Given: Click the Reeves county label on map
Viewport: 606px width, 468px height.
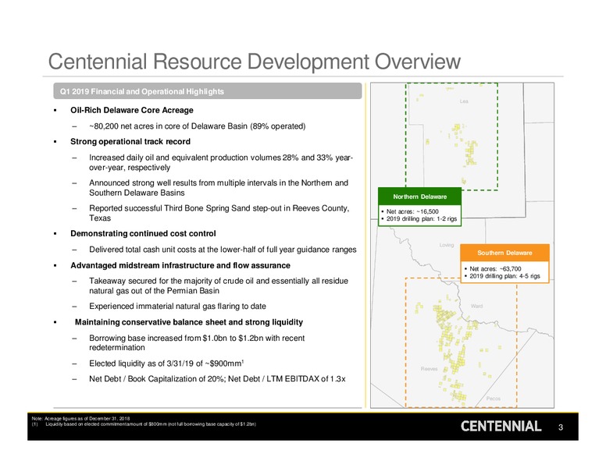Looking at the screenshot, I should click(429, 369).
